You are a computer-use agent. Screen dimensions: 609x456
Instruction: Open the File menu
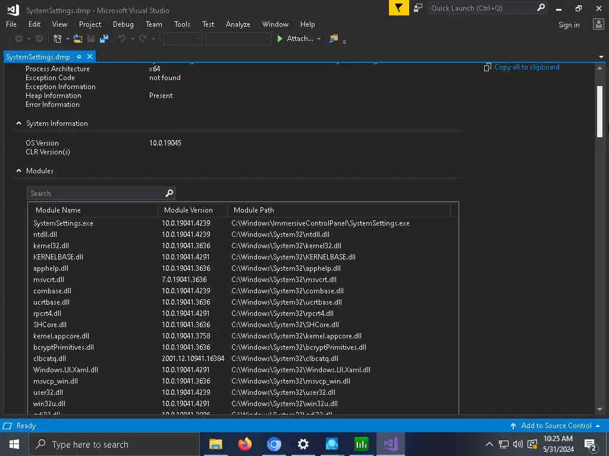point(11,24)
